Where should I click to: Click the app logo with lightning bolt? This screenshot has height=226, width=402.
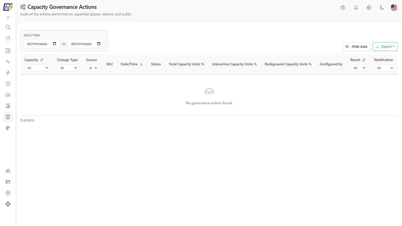pyautogui.click(x=8, y=7)
